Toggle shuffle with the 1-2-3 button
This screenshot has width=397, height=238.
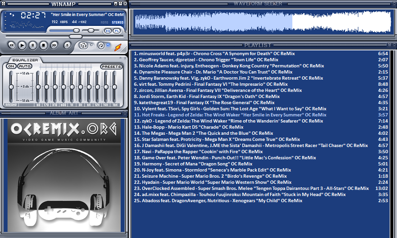pos(83,46)
